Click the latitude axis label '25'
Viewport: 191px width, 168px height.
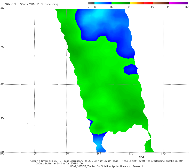pos(2,118)
